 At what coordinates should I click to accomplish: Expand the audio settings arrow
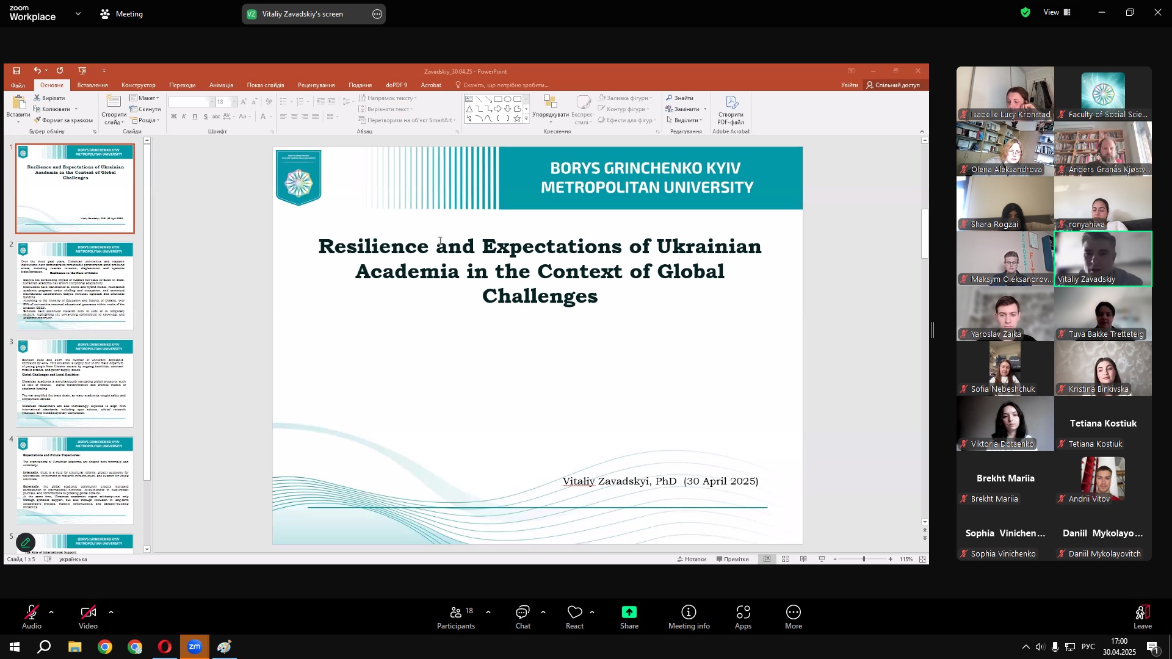pos(51,611)
